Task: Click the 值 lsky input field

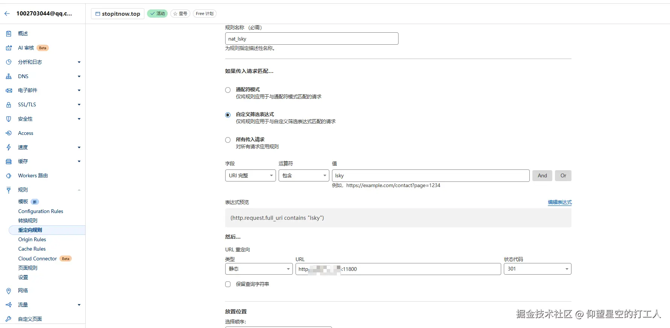Action: click(430, 175)
